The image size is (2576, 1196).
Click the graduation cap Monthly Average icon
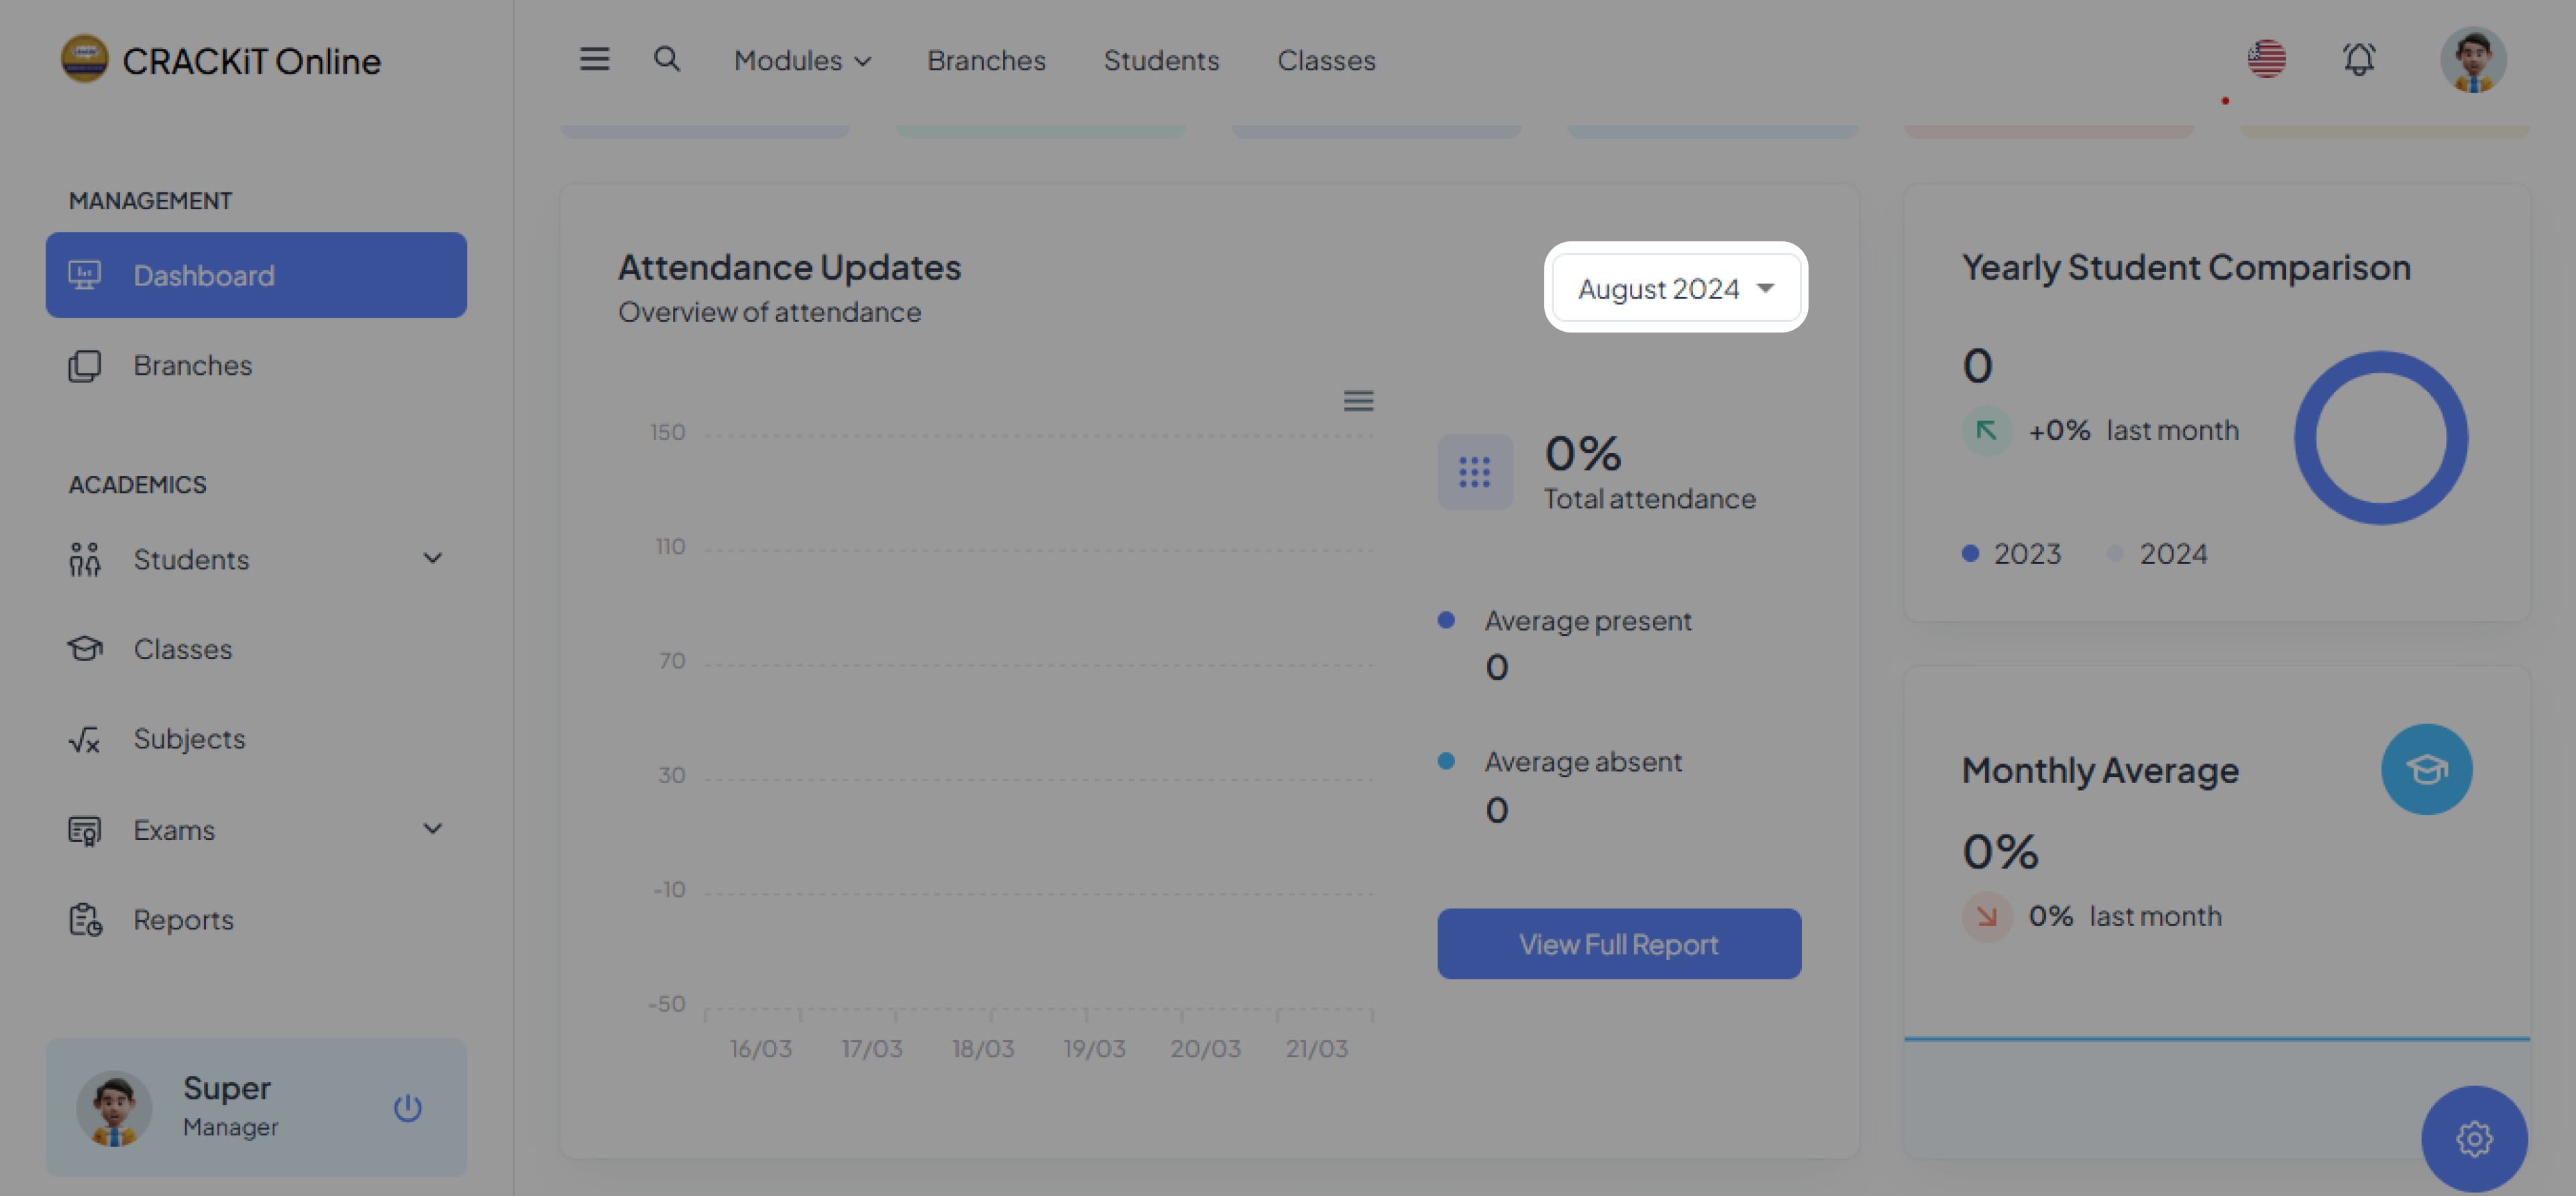click(x=2426, y=770)
